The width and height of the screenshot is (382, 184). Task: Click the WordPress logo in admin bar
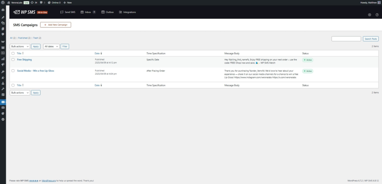(x=3, y=2)
